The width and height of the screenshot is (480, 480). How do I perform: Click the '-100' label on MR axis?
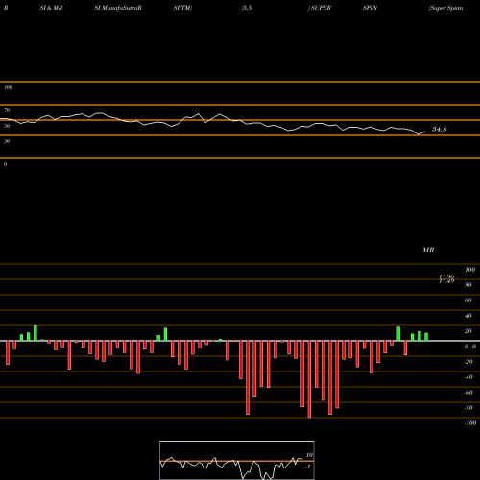(470, 423)
